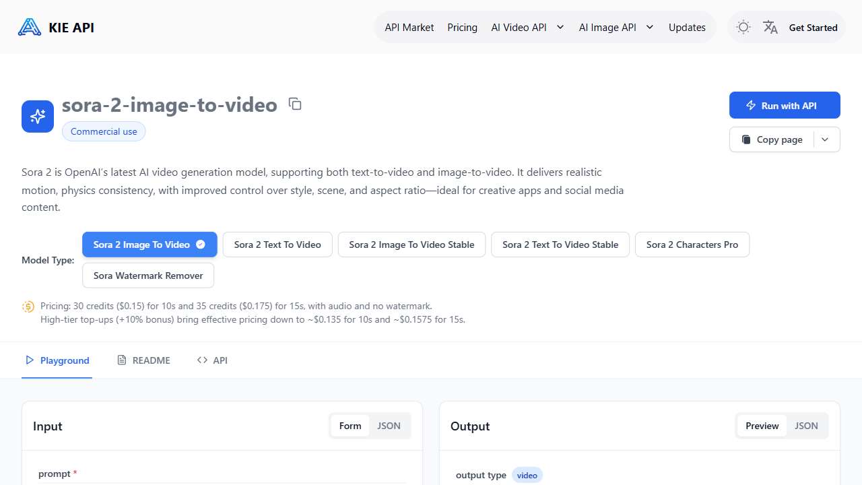
Task: Switch the Input panel to JSON view
Action: coord(389,425)
